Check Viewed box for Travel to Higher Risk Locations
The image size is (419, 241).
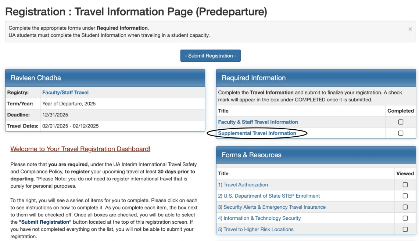405,230
